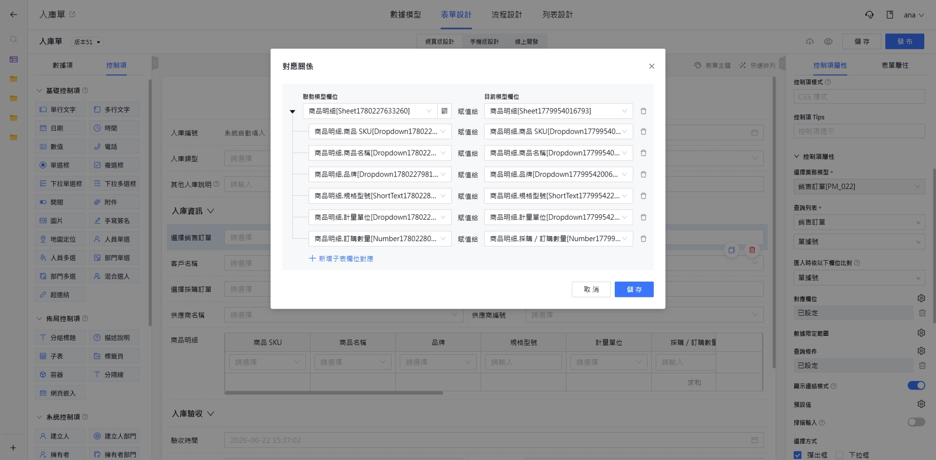This screenshot has height=460, width=936.
Task: Close the 對應關係 dialog
Action: click(651, 66)
